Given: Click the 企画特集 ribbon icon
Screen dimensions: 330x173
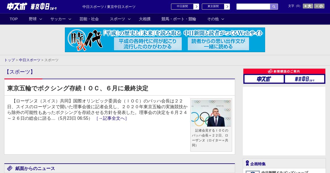Looking at the screenshot, I should [x=247, y=163].
